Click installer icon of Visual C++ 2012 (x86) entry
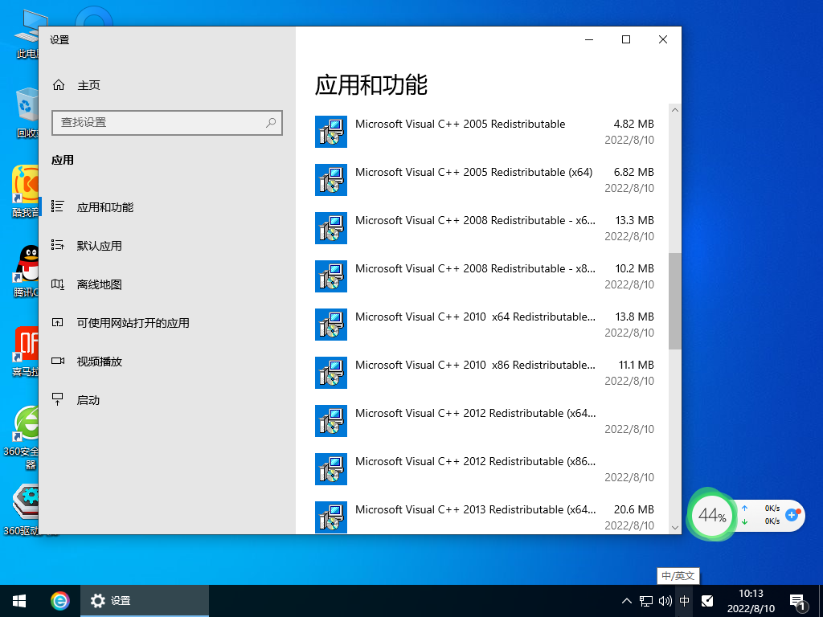The height and width of the screenshot is (617, 823). pos(331,469)
